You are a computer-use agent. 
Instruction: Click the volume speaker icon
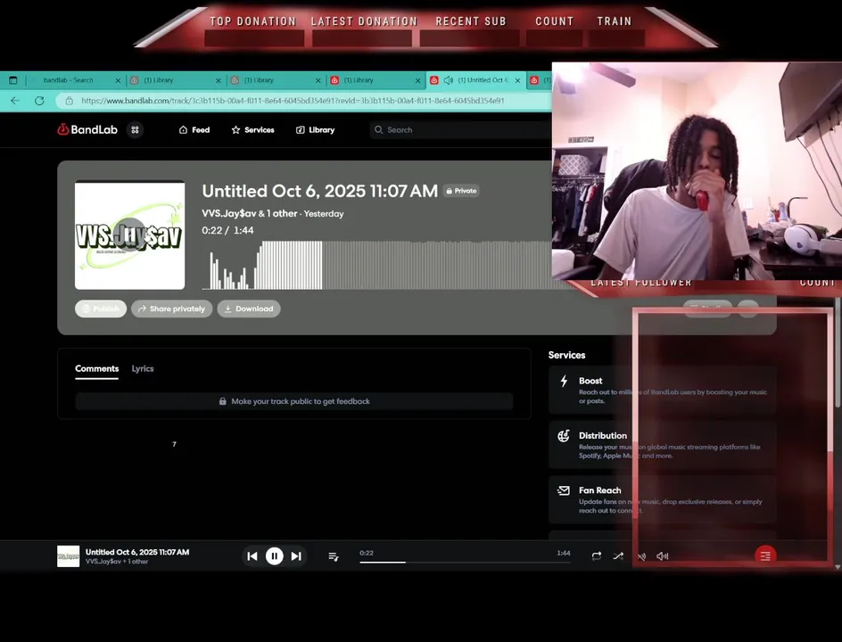pos(662,556)
